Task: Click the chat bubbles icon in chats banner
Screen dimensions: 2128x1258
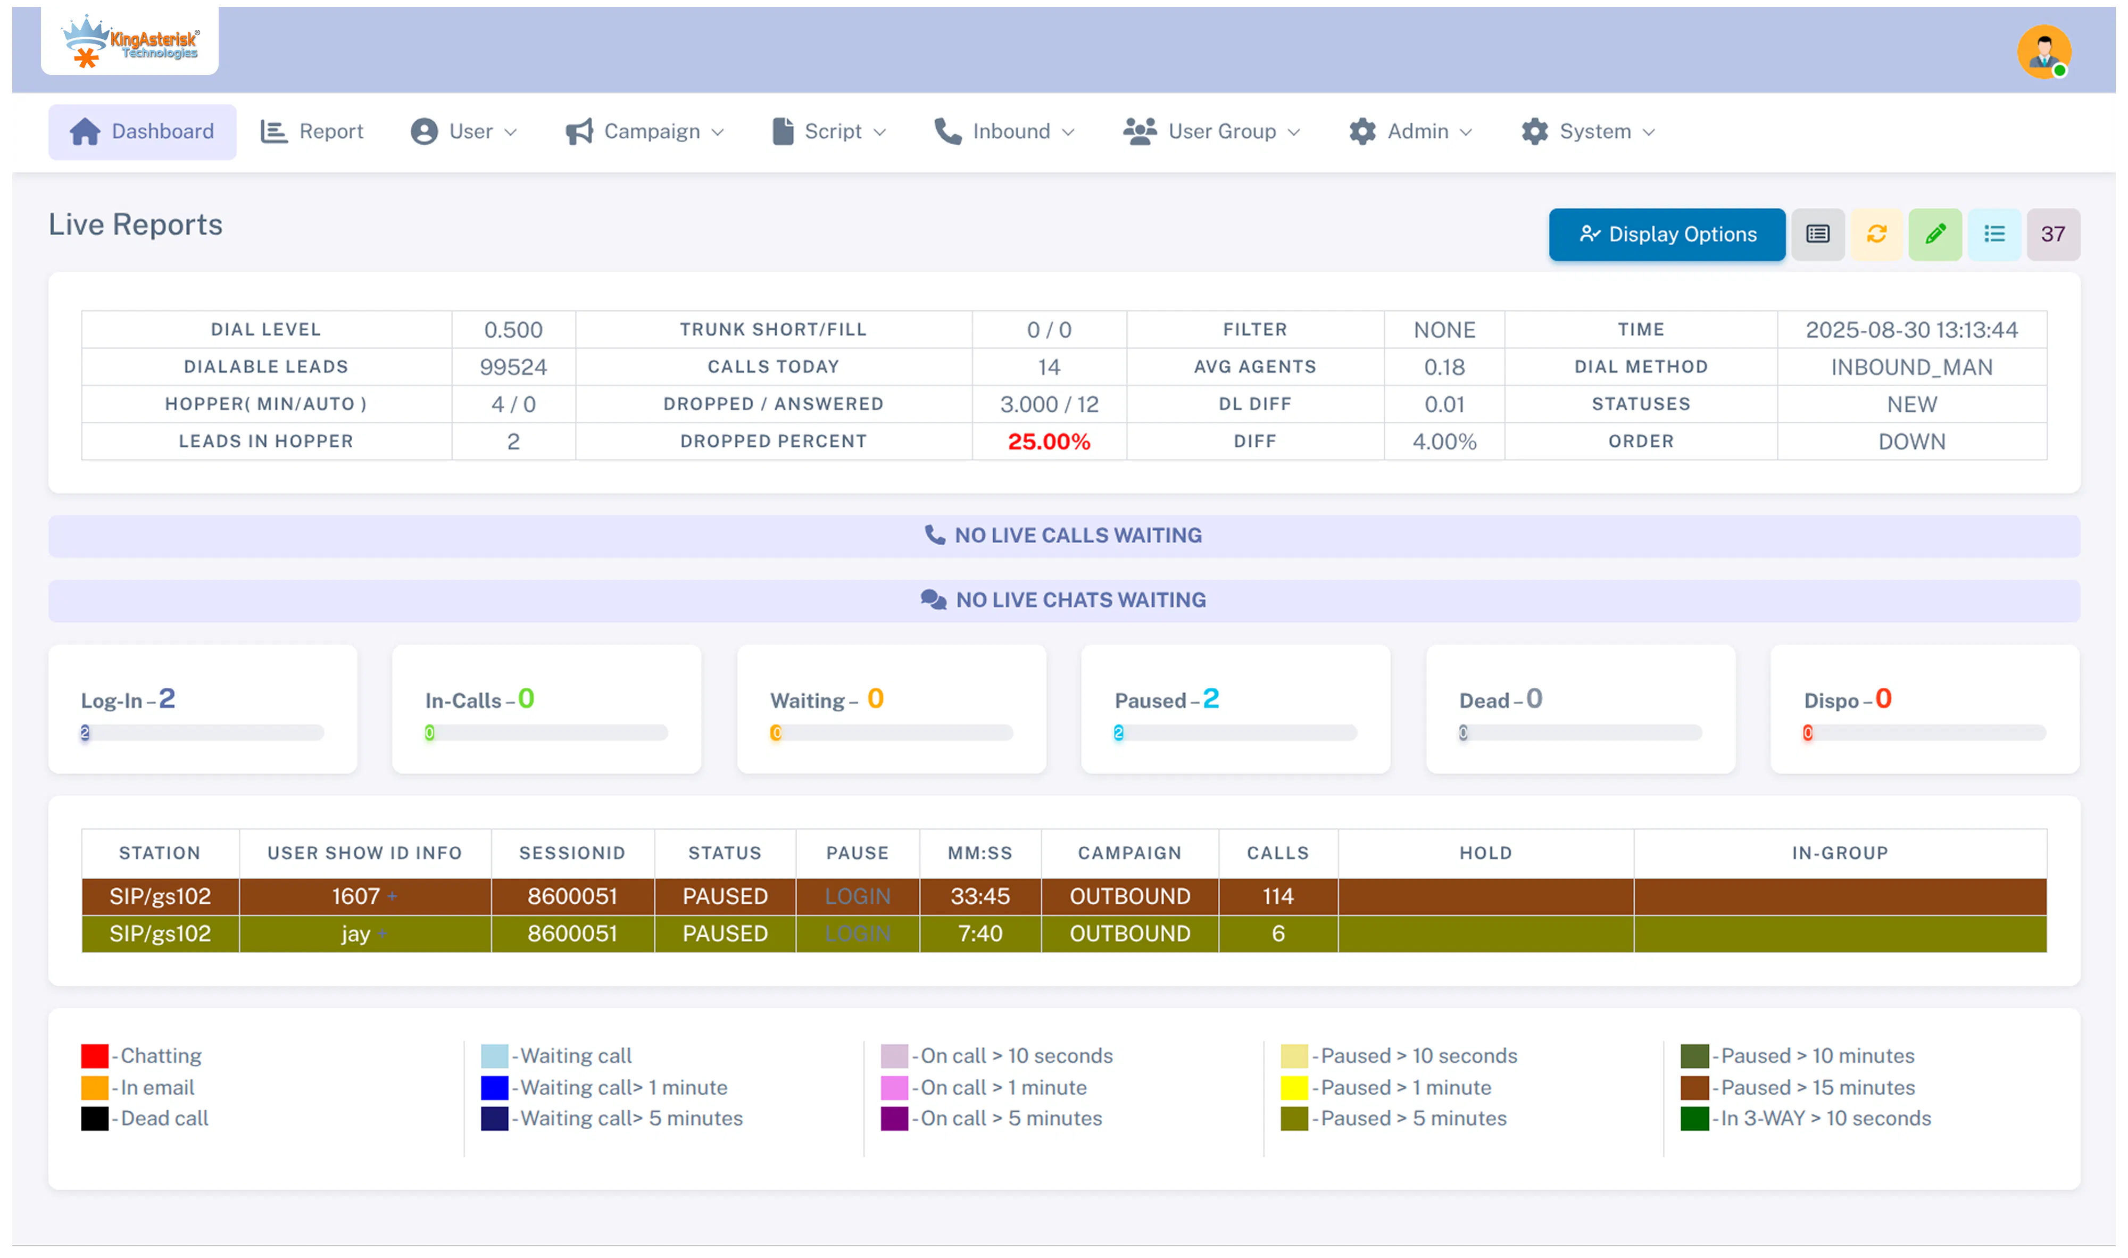Action: click(x=933, y=599)
